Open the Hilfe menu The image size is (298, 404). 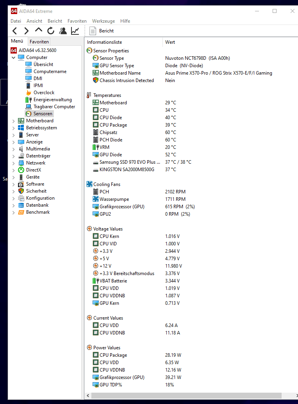pos(125,21)
